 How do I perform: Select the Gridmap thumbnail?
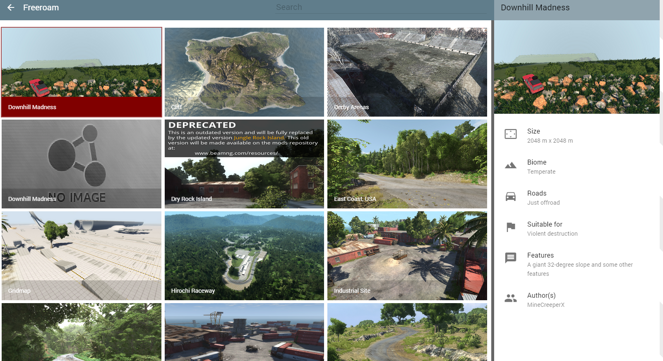82,256
